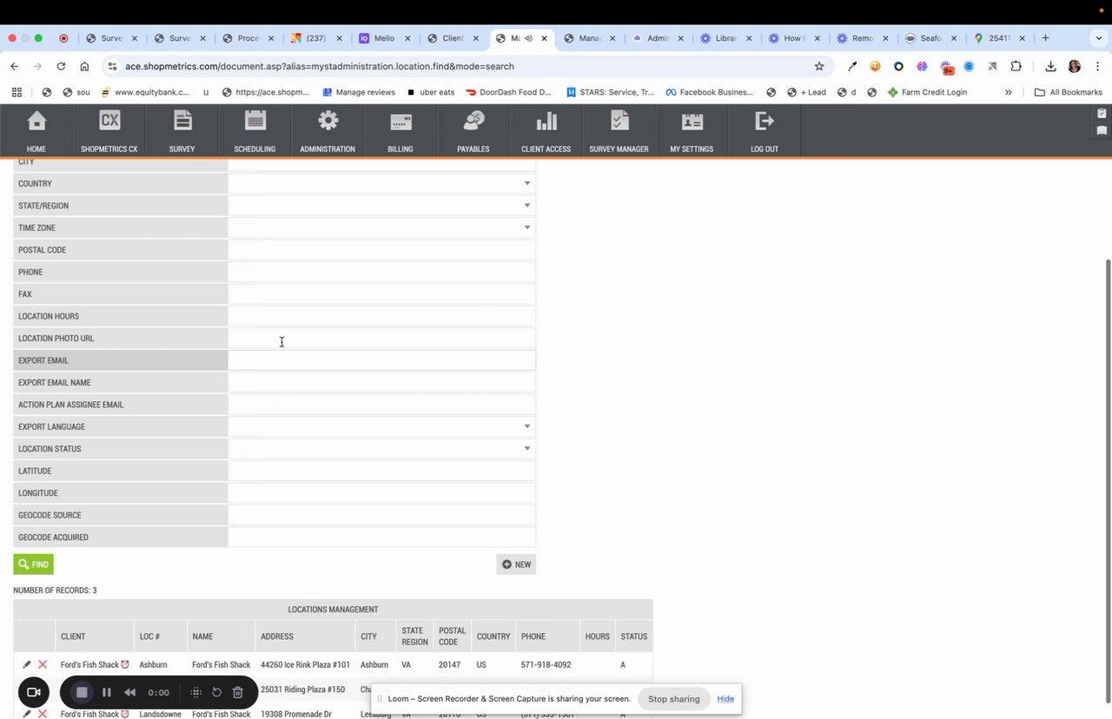Open the Client Access section

546,130
